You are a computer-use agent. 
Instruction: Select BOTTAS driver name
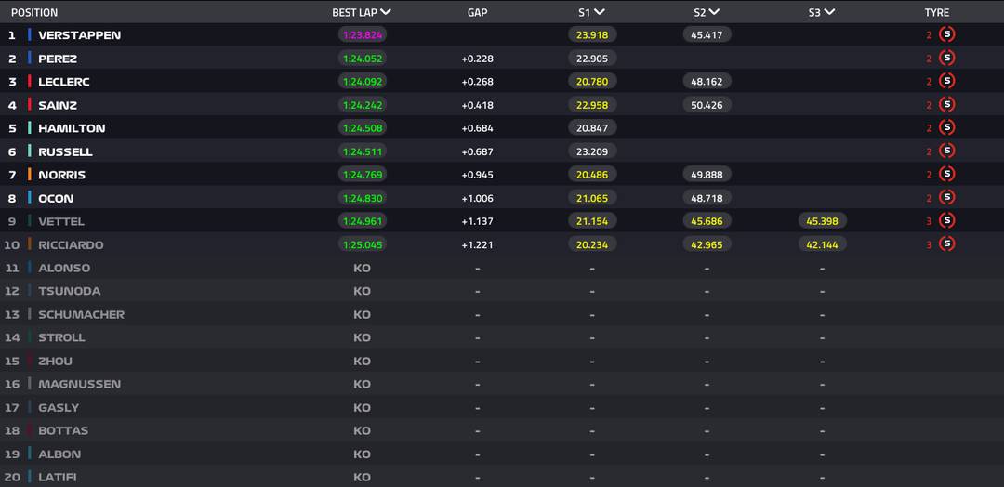[x=63, y=430]
